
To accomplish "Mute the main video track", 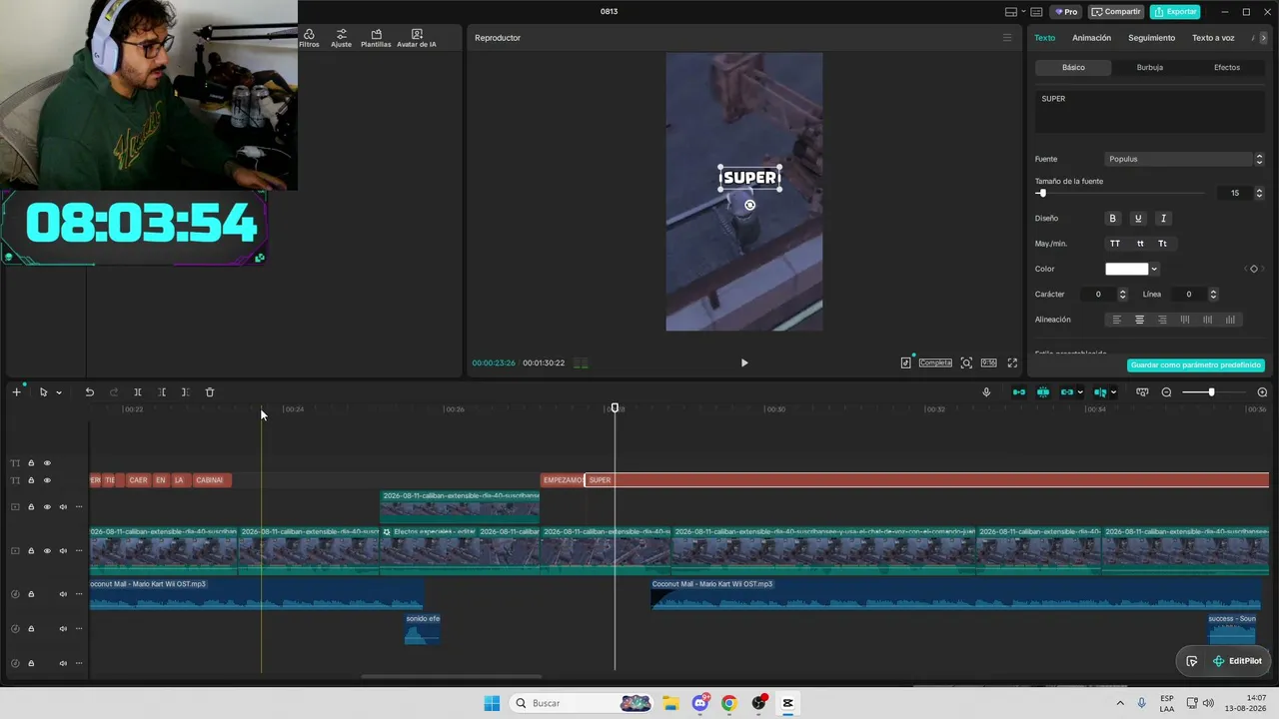I will point(62,551).
